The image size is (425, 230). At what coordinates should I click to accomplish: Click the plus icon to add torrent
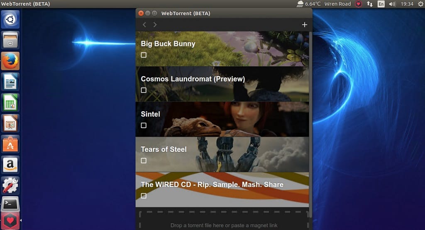click(x=305, y=25)
